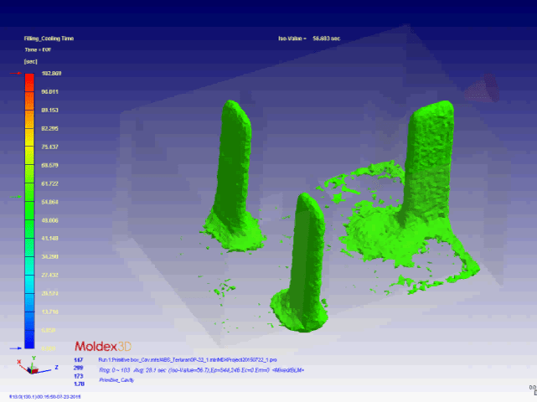Click the [sec] unit label
This screenshot has width=537, height=402.
point(30,61)
